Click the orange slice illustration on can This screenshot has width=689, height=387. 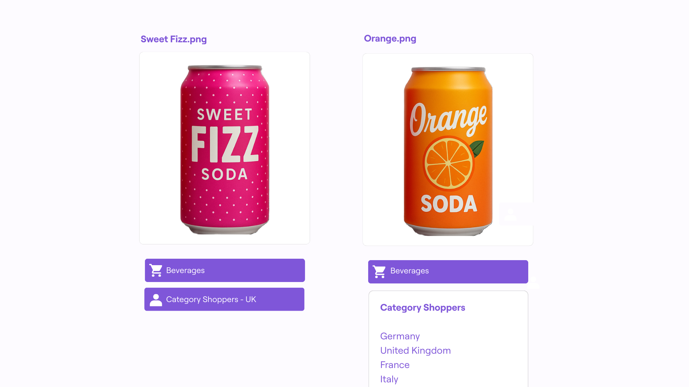pyautogui.click(x=448, y=163)
